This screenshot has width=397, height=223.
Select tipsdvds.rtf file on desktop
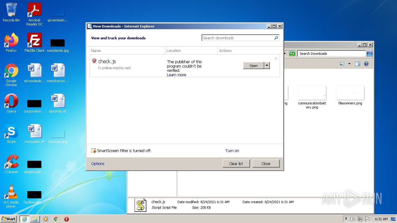58,103
